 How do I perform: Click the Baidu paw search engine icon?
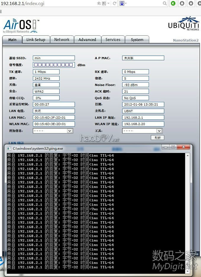(x=121, y=3)
